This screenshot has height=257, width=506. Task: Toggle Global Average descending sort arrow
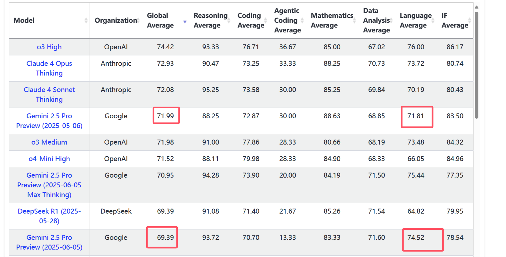(185, 22)
